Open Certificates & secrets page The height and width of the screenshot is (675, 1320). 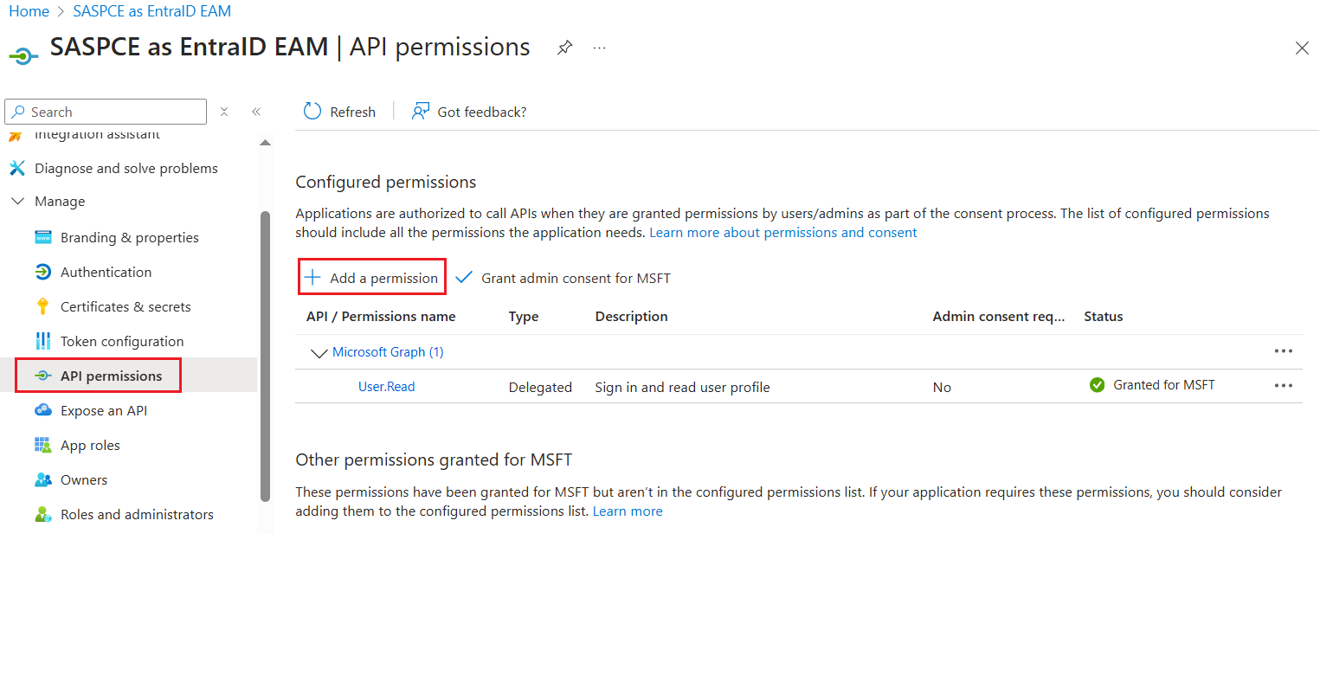[x=126, y=306]
